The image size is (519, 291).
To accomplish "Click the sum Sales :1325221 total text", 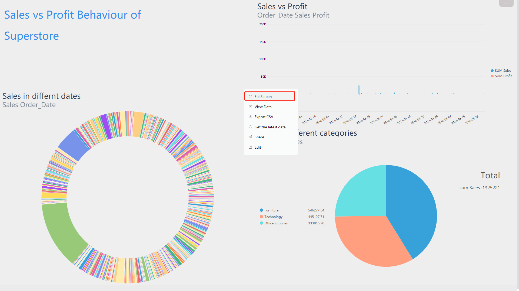I will click(480, 188).
